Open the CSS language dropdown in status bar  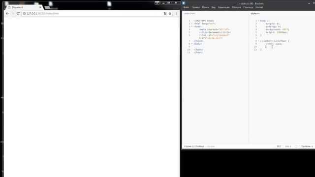click(x=288, y=147)
